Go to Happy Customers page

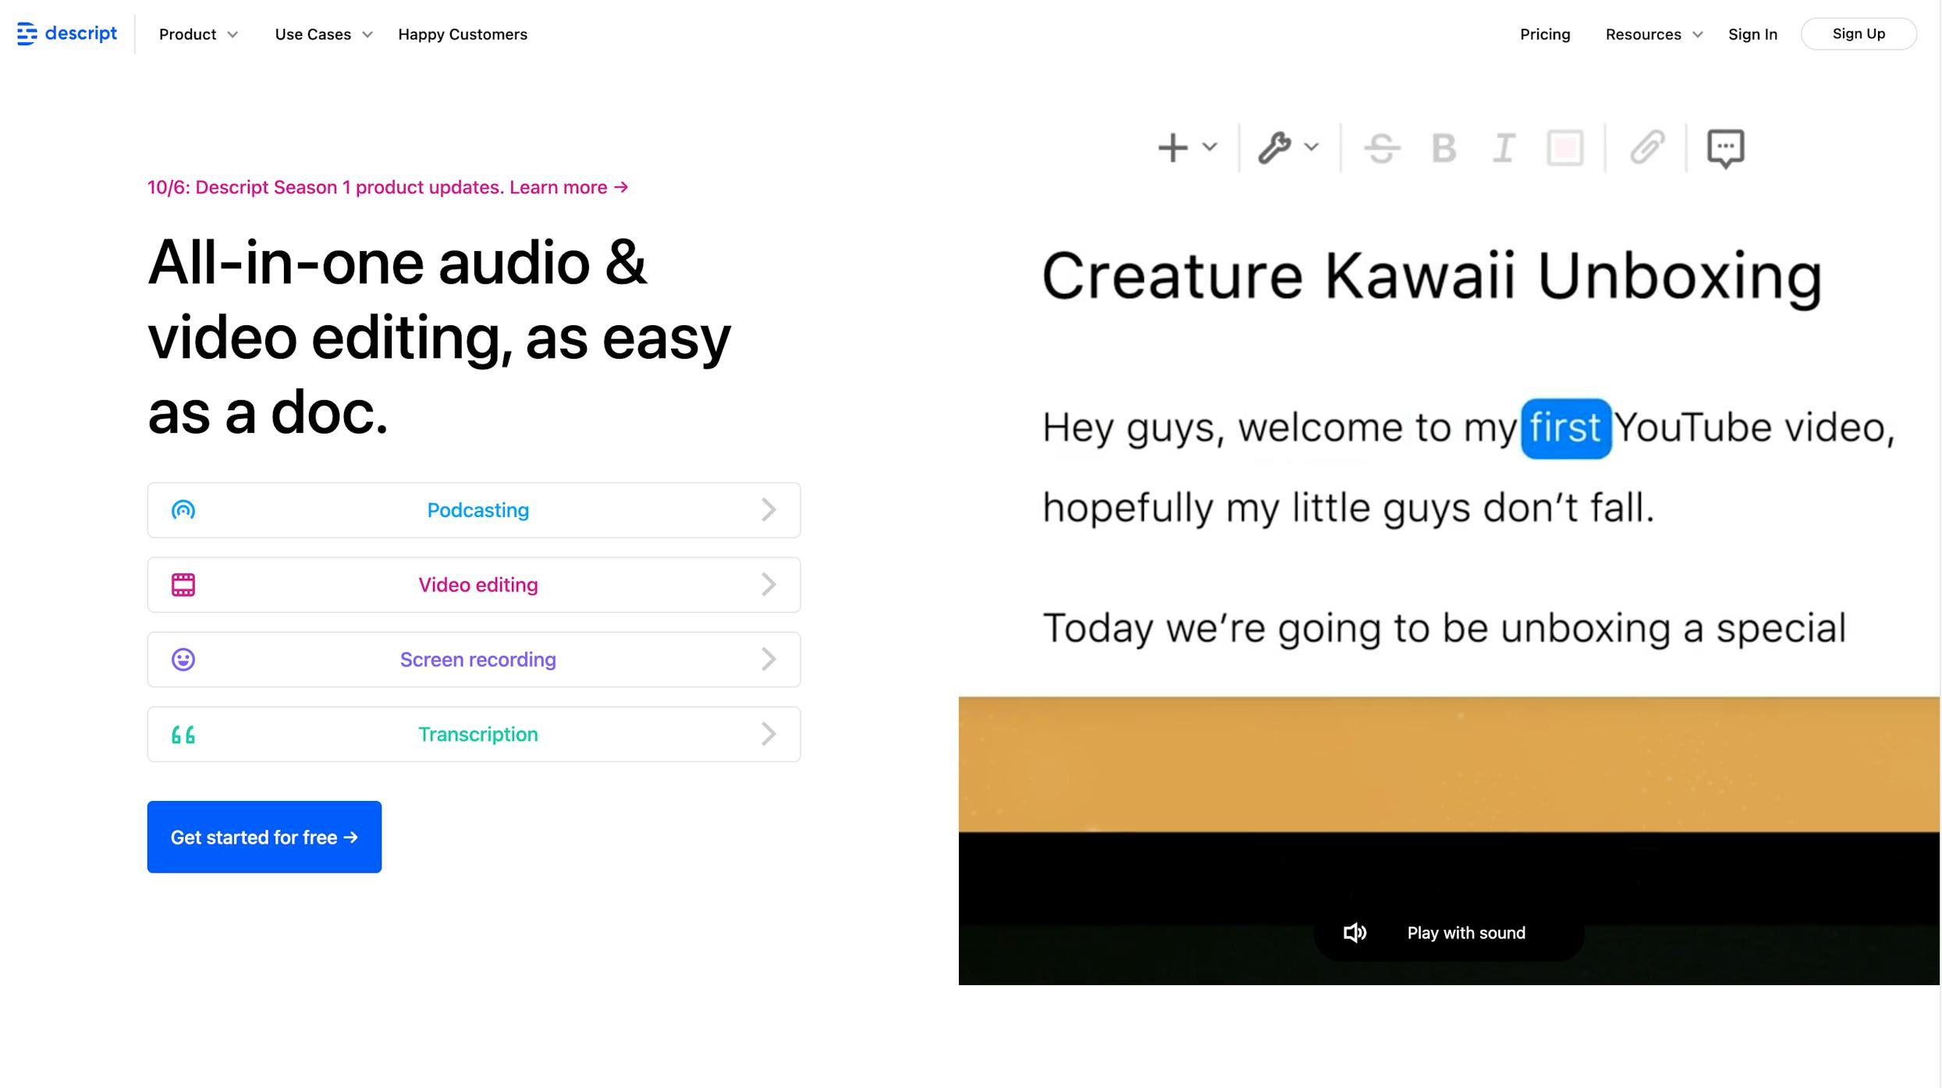point(462,34)
